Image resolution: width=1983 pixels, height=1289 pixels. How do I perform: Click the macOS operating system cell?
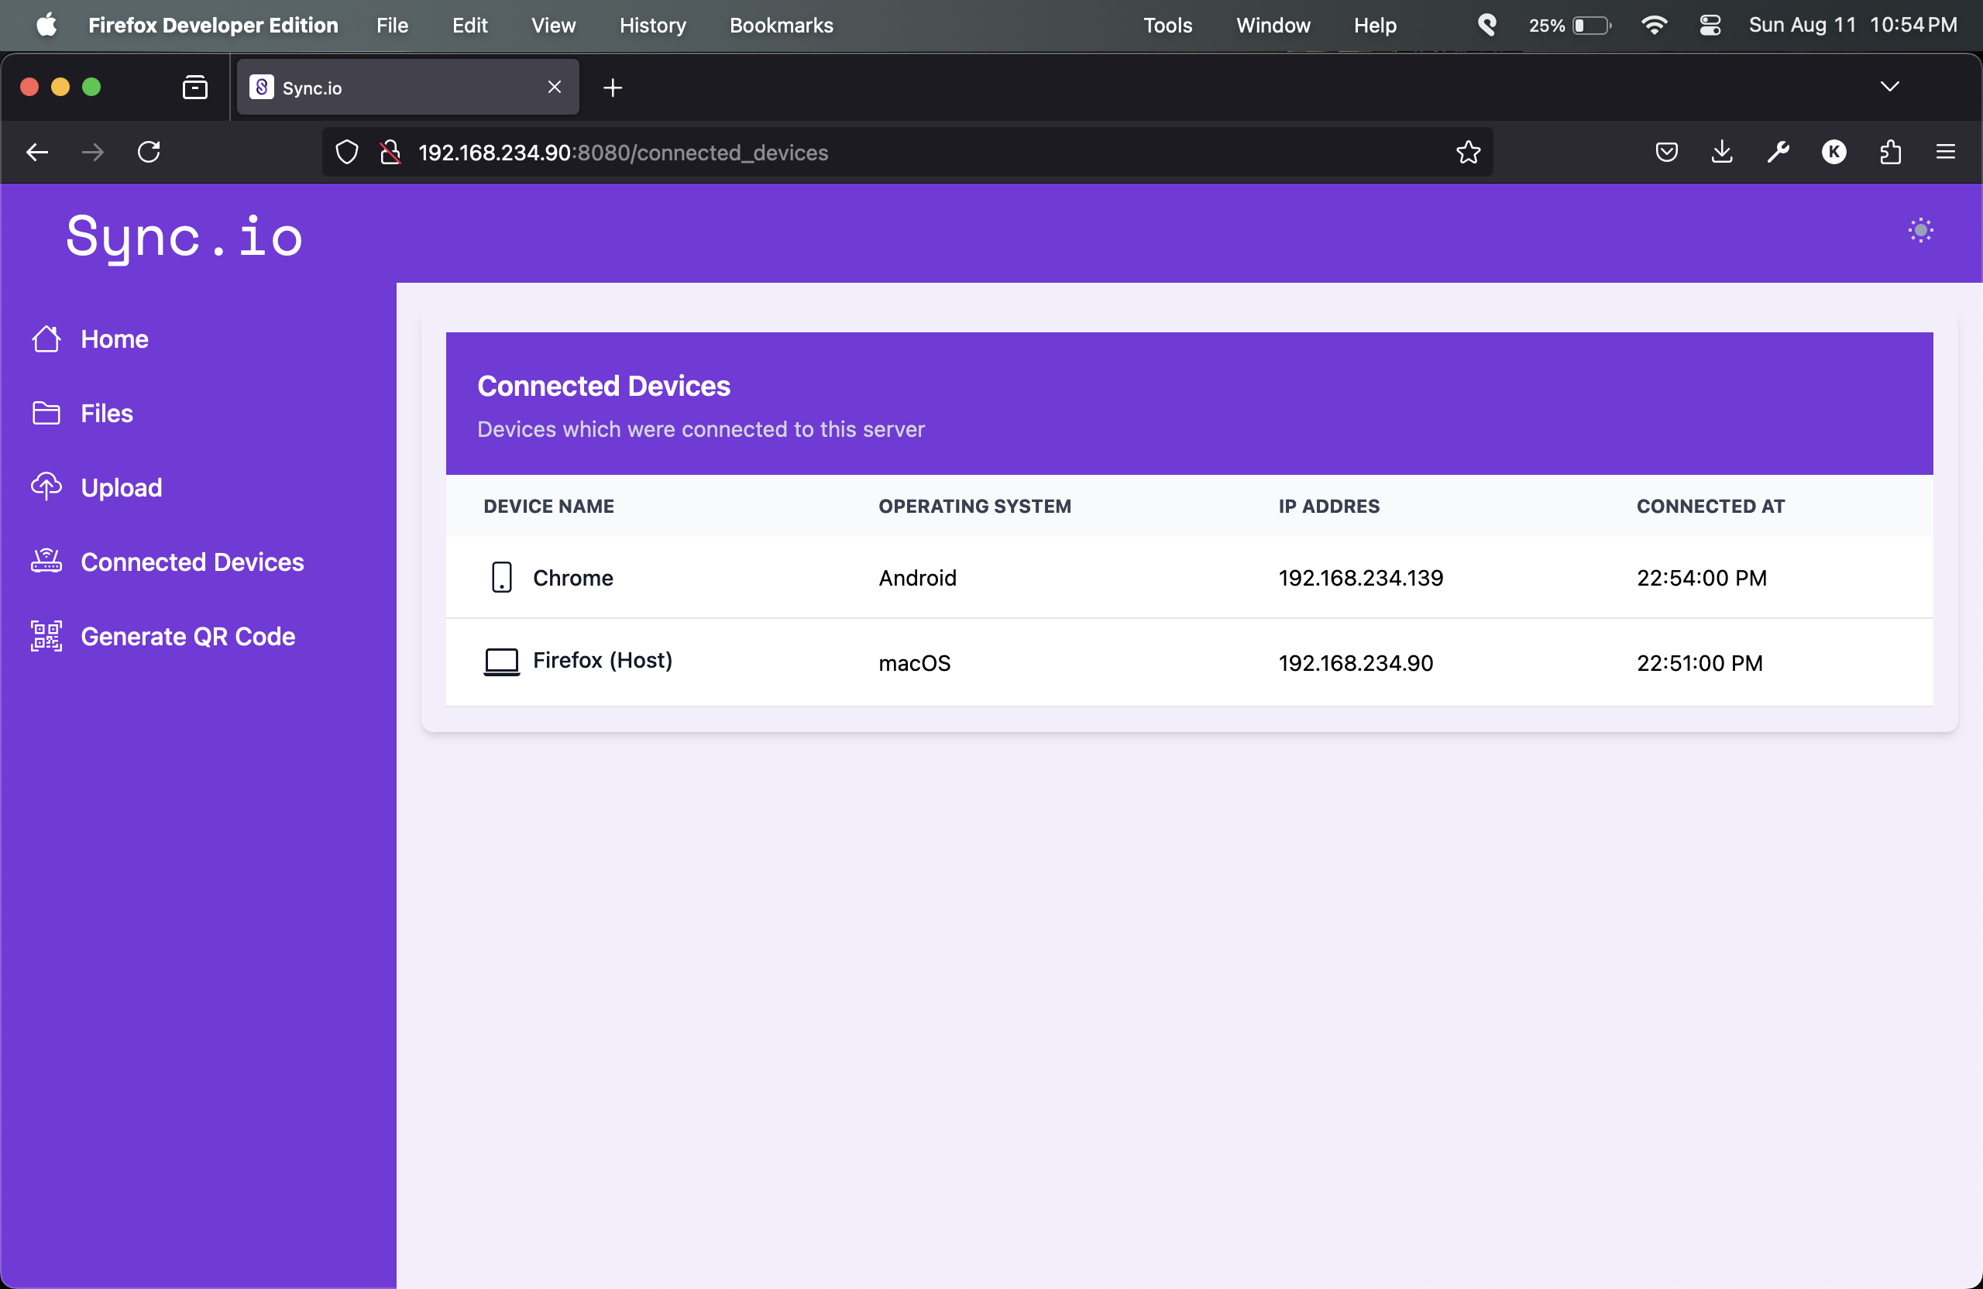914,662
